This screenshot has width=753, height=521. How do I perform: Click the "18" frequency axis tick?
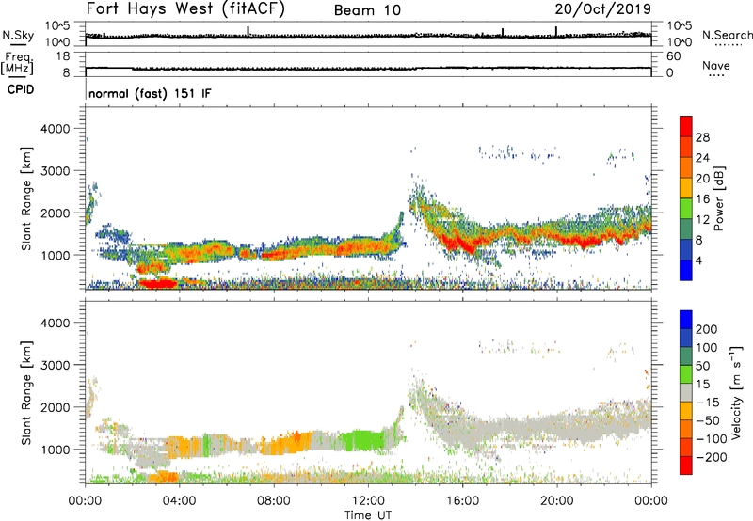63,56
